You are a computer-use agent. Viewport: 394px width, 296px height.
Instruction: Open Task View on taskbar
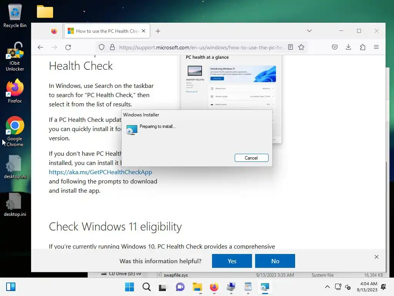[x=163, y=287]
